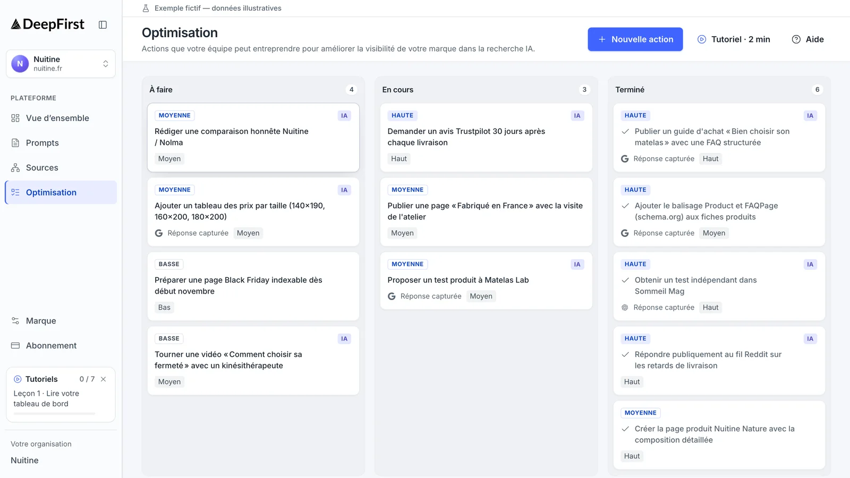Open card Rédiger une comparaison honnête Nuitine
This screenshot has height=478, width=850.
point(253,138)
